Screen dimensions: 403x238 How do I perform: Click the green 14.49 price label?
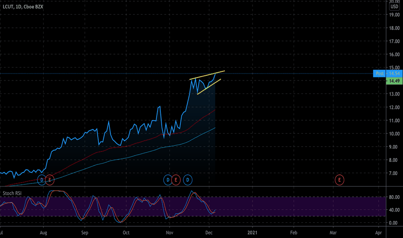click(x=394, y=81)
